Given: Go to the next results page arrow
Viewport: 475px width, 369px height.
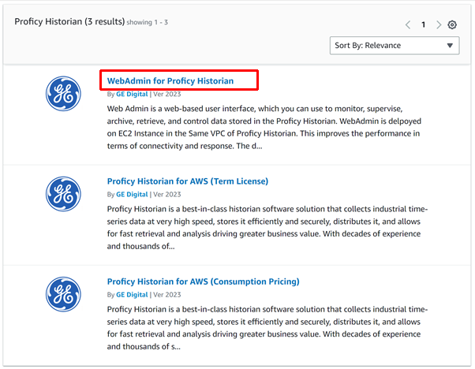Looking at the screenshot, I should click(439, 24).
